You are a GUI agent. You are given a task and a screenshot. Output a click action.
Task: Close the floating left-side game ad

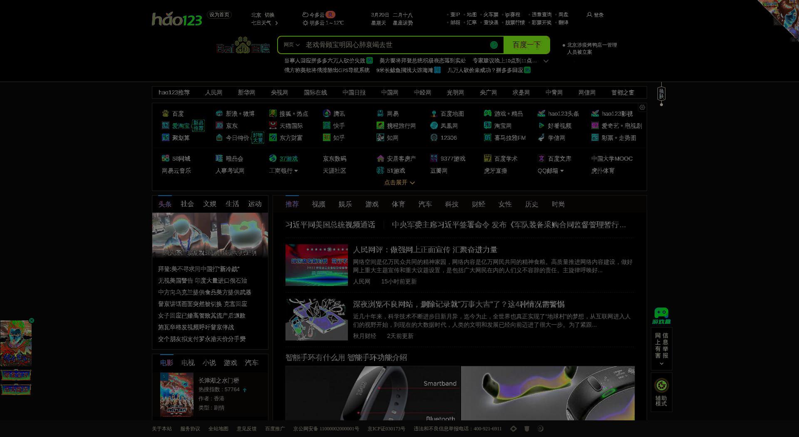tap(32, 320)
